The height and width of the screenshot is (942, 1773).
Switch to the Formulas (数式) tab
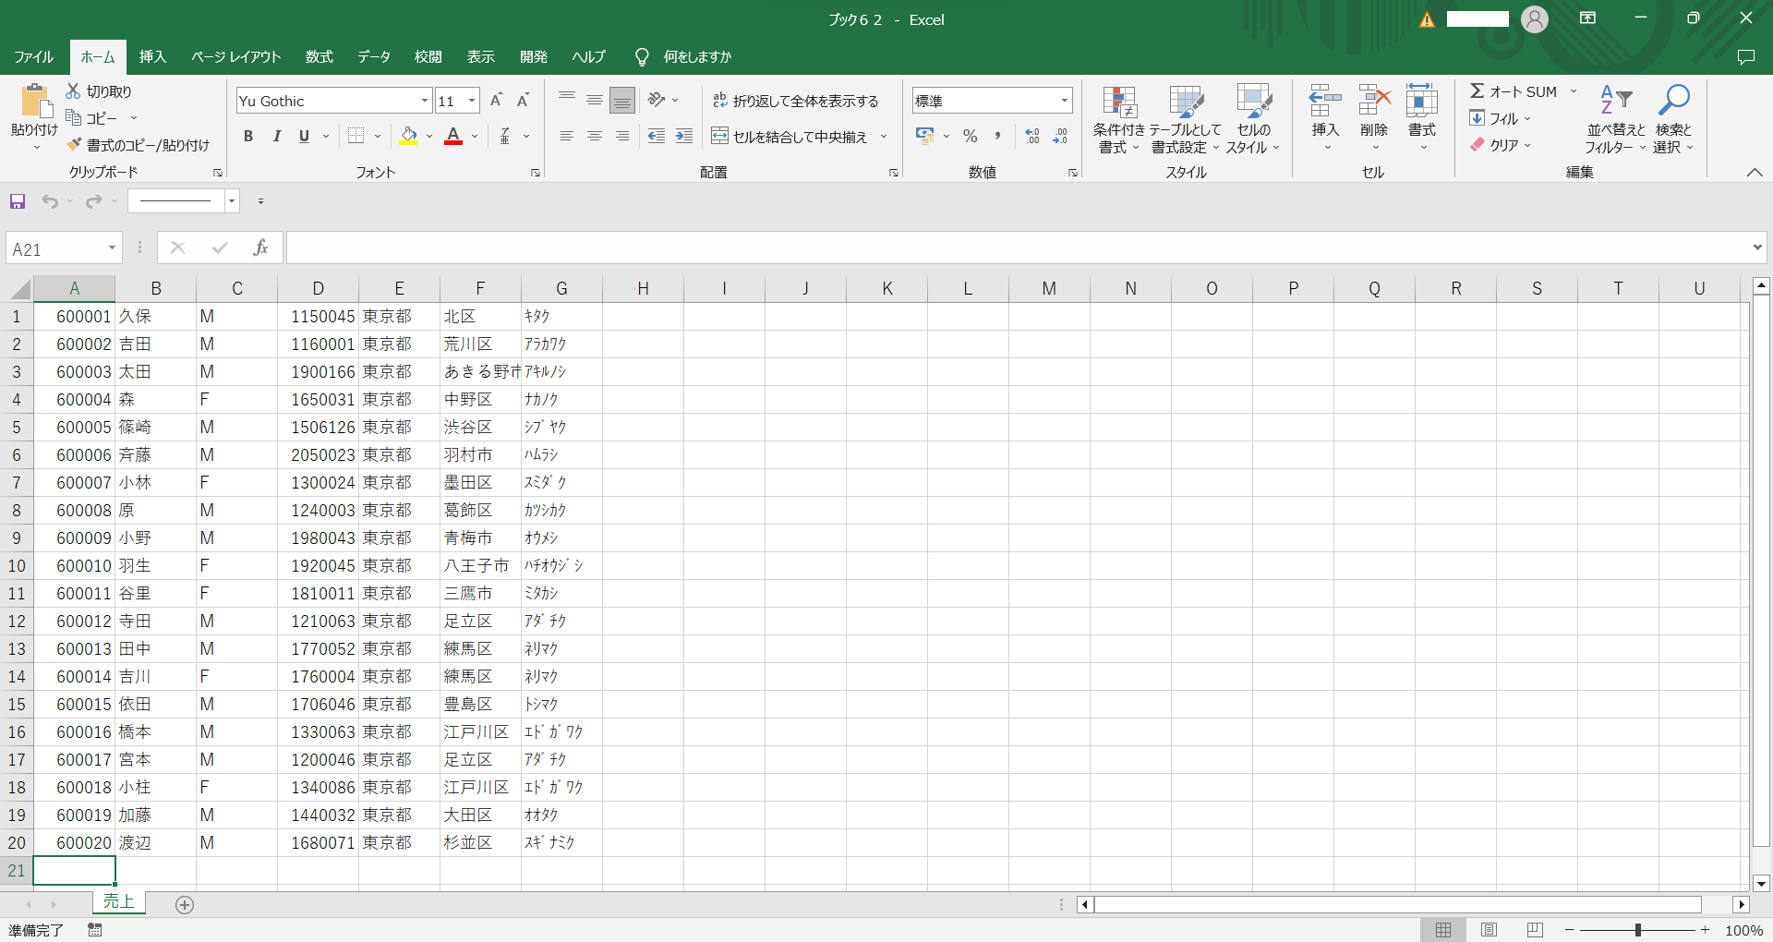319,56
